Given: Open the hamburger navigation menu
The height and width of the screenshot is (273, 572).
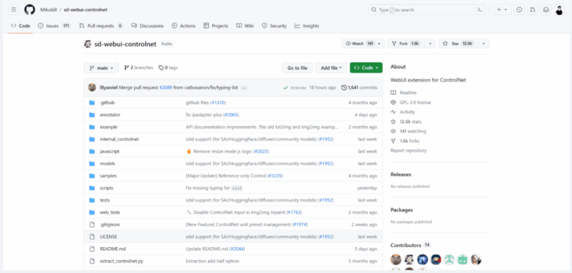Looking at the screenshot, I should [14, 10].
